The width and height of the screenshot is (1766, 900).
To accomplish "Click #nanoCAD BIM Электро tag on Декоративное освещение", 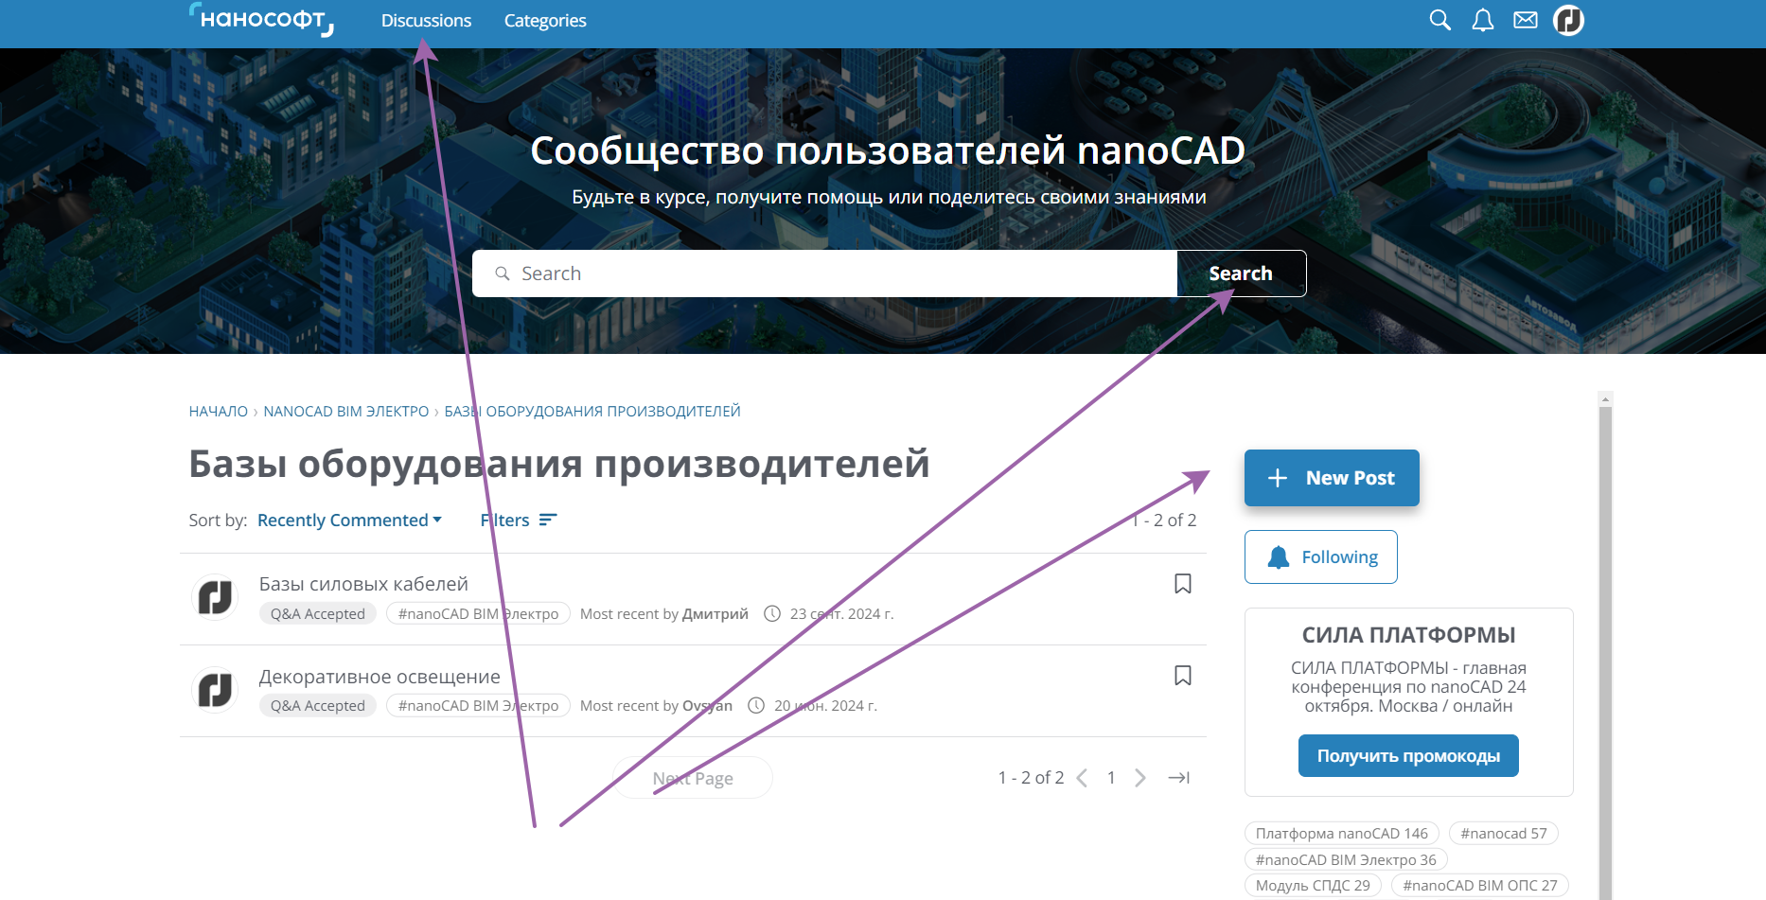I will 478,706.
